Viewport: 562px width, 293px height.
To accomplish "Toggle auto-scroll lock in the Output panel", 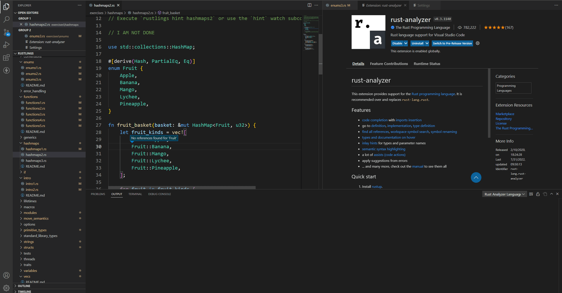I will (x=538, y=194).
